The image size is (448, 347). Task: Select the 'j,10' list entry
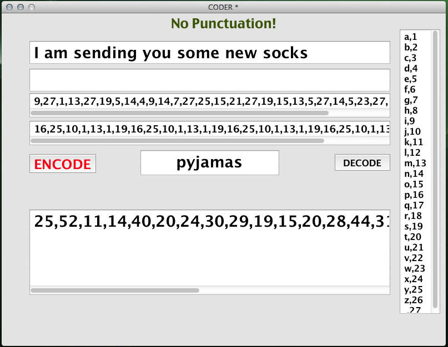(412, 131)
